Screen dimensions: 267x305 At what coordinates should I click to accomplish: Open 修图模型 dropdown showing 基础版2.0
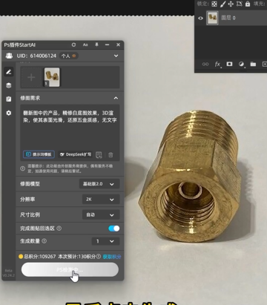pyautogui.click(x=99, y=184)
